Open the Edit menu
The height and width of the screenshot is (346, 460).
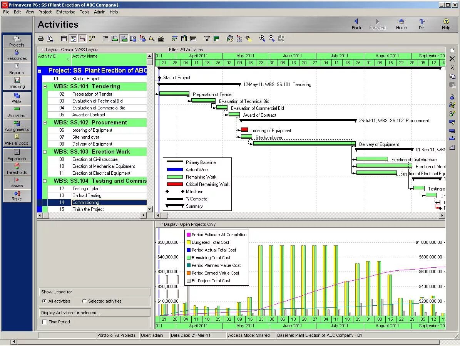(17, 12)
